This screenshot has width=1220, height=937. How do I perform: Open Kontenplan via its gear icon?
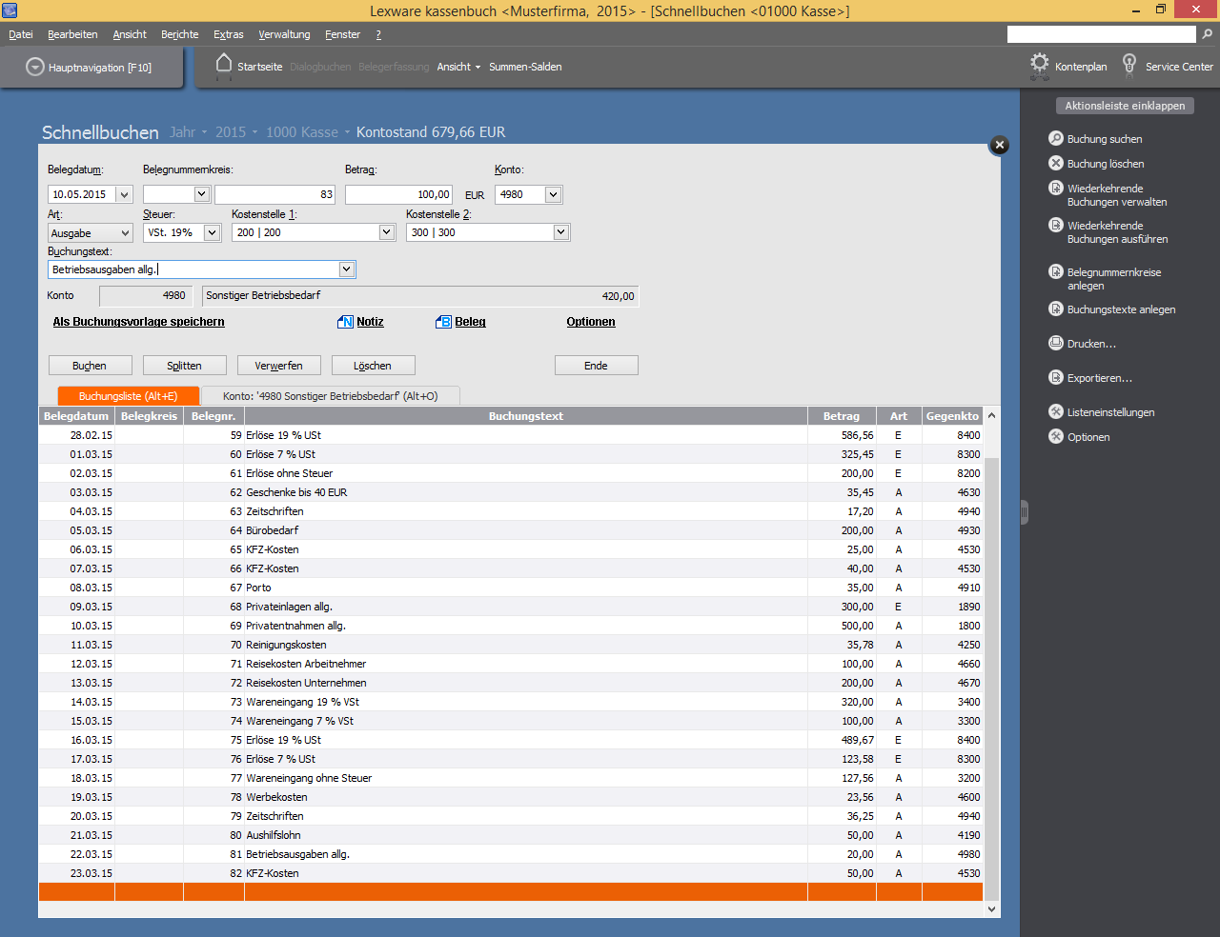pos(1039,65)
